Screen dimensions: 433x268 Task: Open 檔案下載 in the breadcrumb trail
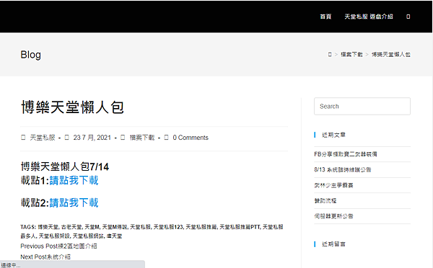coord(351,55)
